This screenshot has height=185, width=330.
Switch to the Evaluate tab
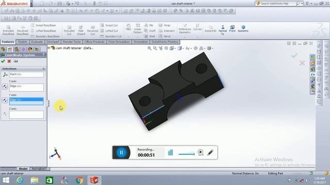coord(37,42)
